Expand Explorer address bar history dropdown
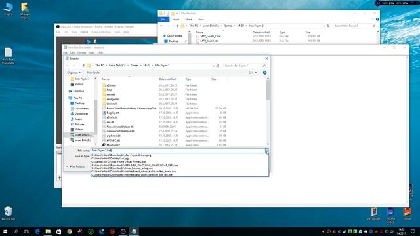Viewport: 420px width, 236px height. point(324,26)
